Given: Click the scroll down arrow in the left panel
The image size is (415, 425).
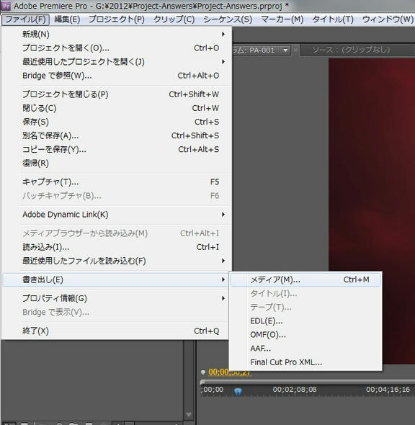Looking at the screenshot, I should (x=189, y=414).
